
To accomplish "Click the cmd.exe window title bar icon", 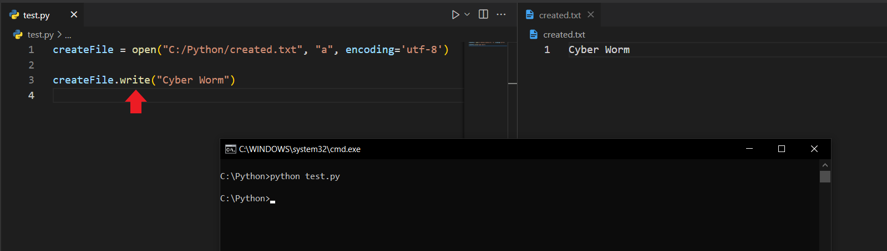I will point(230,149).
